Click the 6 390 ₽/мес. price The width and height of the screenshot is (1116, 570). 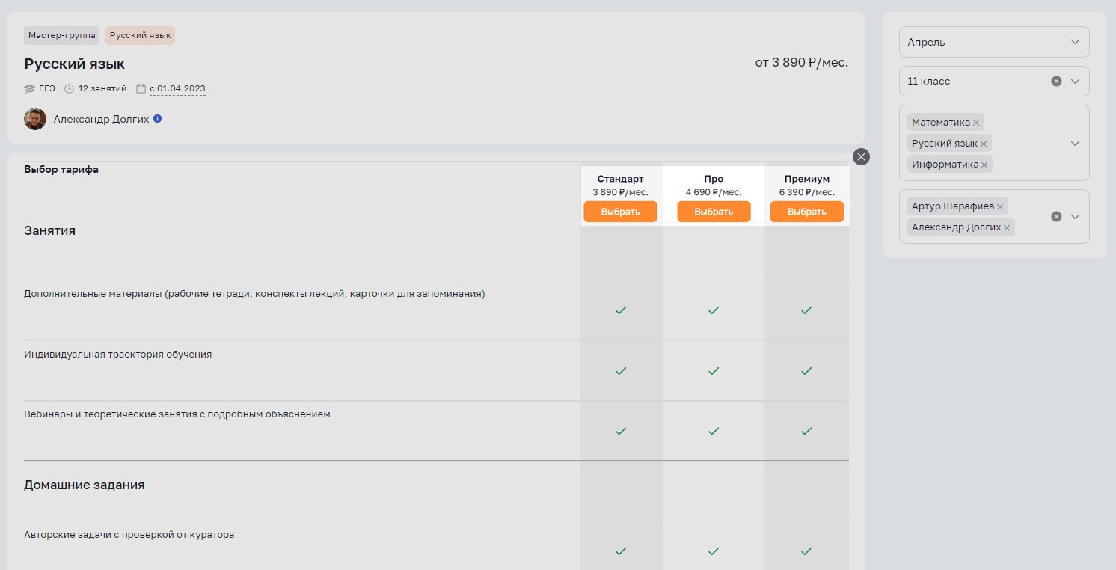806,192
